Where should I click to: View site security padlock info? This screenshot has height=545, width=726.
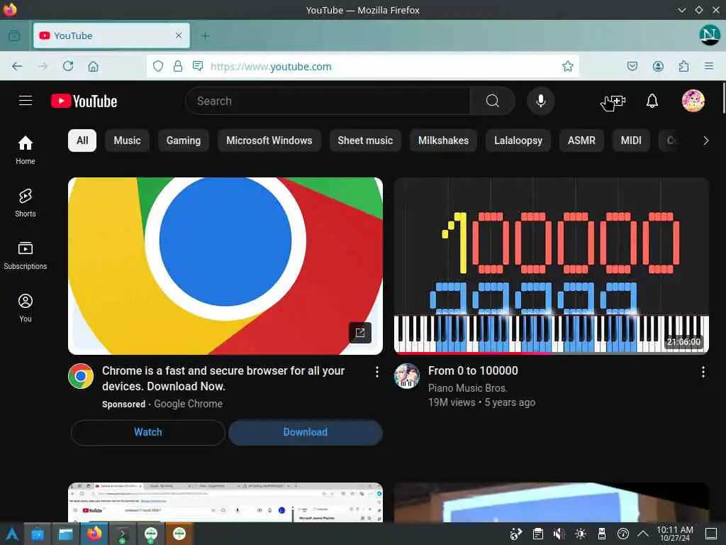[x=178, y=66]
